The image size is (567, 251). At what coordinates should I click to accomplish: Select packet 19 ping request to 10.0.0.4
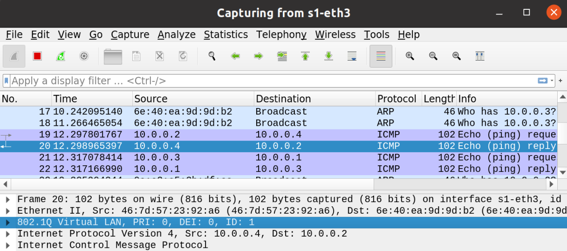(x=279, y=135)
